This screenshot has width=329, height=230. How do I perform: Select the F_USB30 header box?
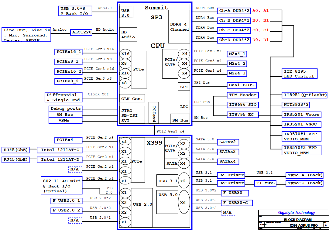(x=235, y=193)
